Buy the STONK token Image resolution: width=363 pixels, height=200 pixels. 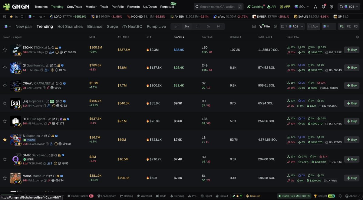pos(352,50)
